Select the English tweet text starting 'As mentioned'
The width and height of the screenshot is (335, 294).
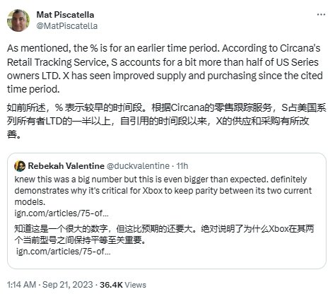tap(165, 69)
